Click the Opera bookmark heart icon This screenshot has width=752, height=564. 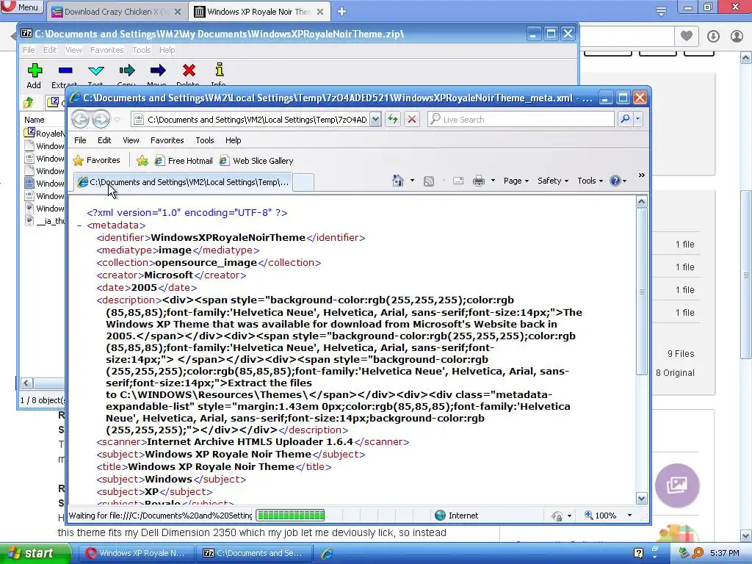[x=687, y=36]
